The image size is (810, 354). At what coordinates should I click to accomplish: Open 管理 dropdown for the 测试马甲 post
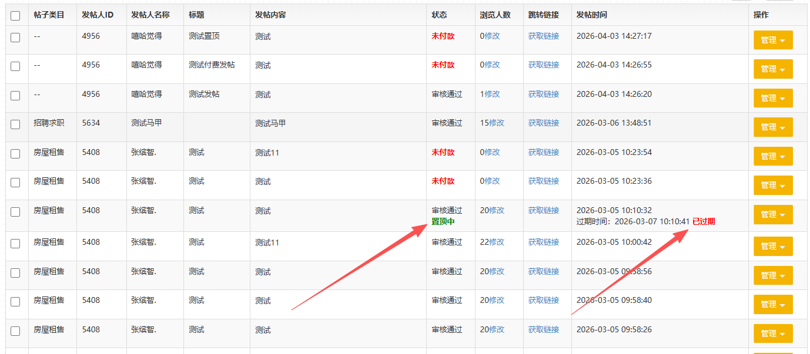tap(773, 127)
